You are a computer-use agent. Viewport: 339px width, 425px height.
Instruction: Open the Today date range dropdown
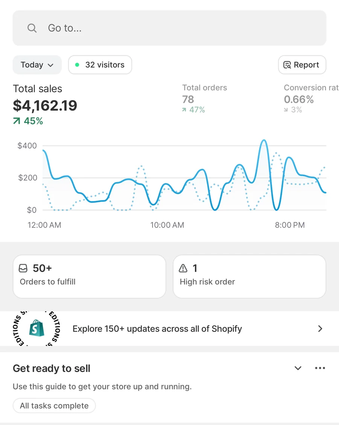pyautogui.click(x=37, y=65)
